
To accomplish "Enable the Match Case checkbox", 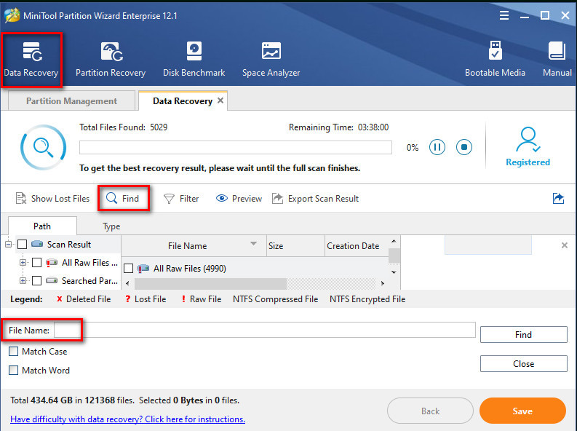I will point(14,352).
